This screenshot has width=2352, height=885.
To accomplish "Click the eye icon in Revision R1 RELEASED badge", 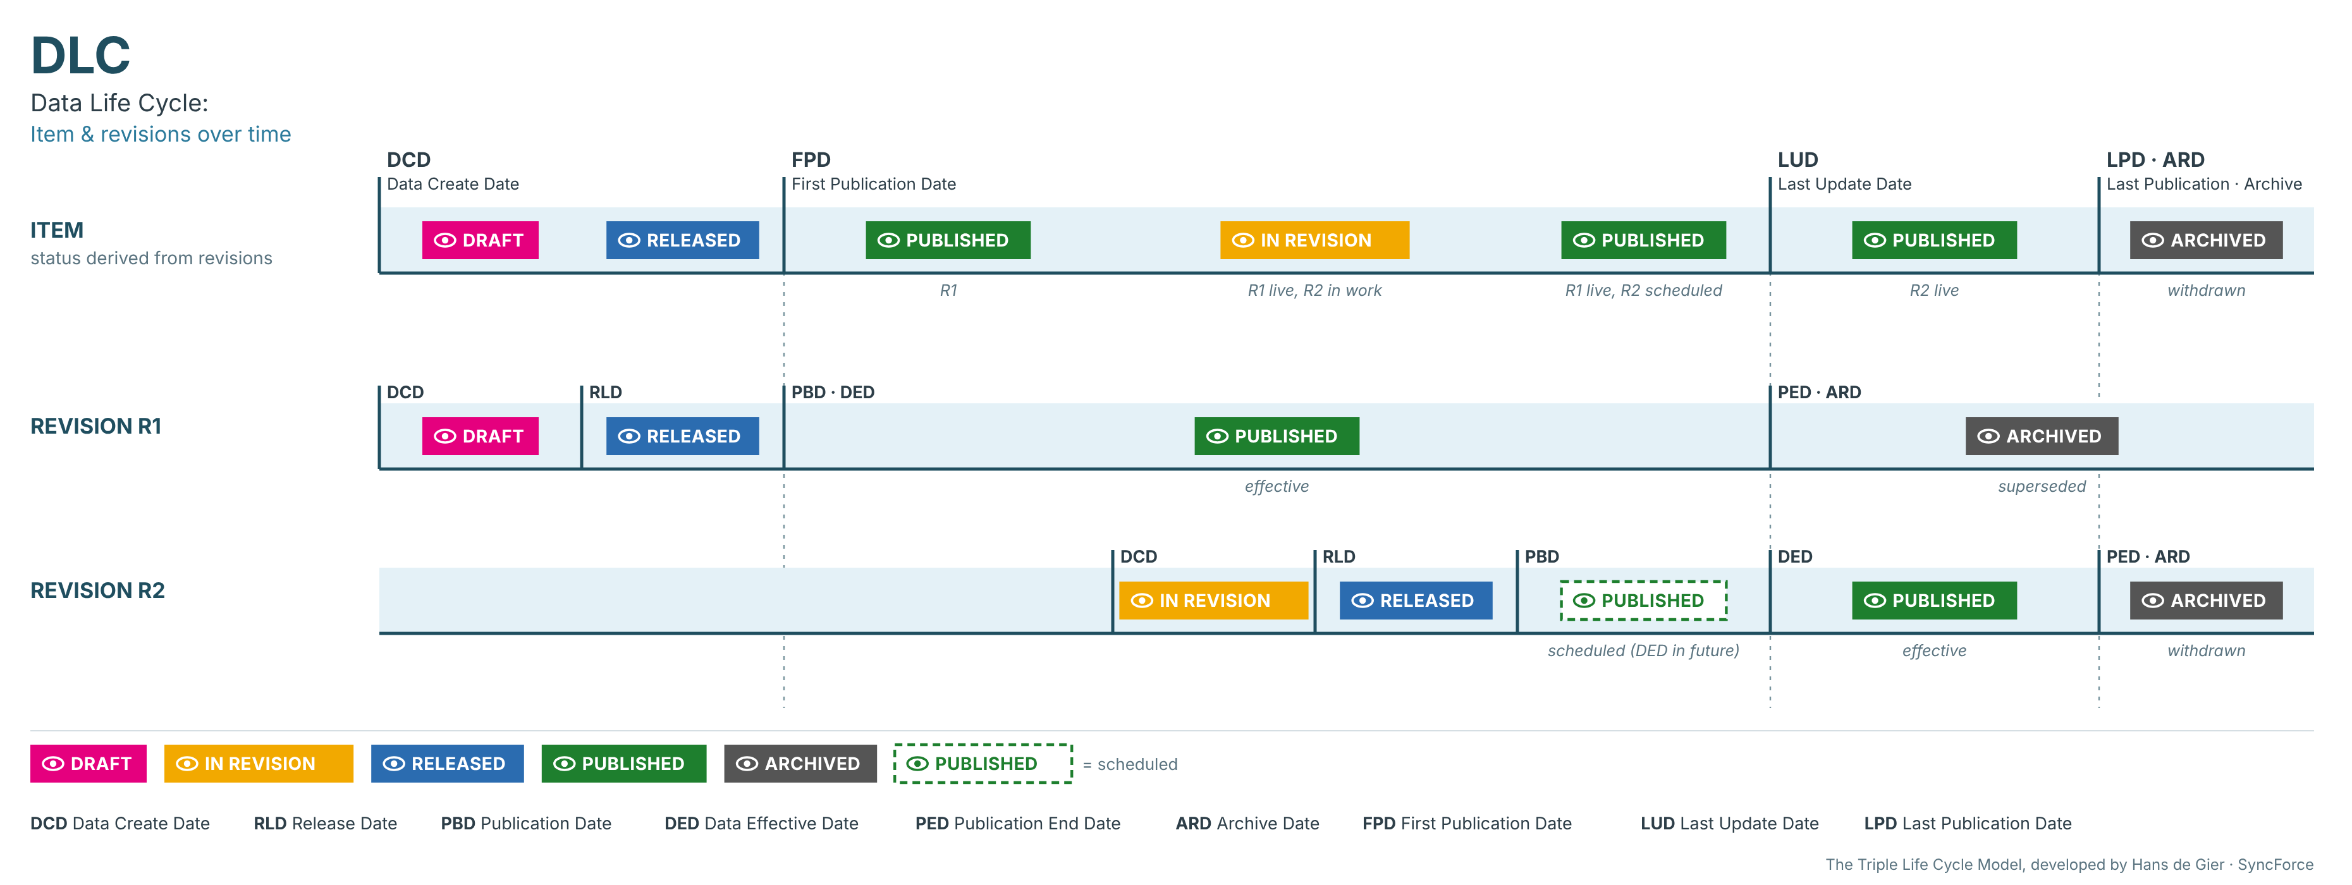I will [629, 437].
